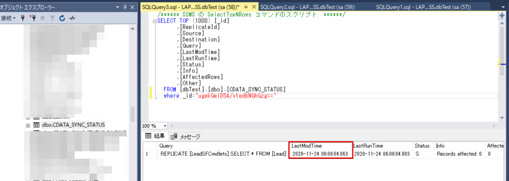Open Object Explorer window position dropdown arrow

pyautogui.click(x=117, y=7)
